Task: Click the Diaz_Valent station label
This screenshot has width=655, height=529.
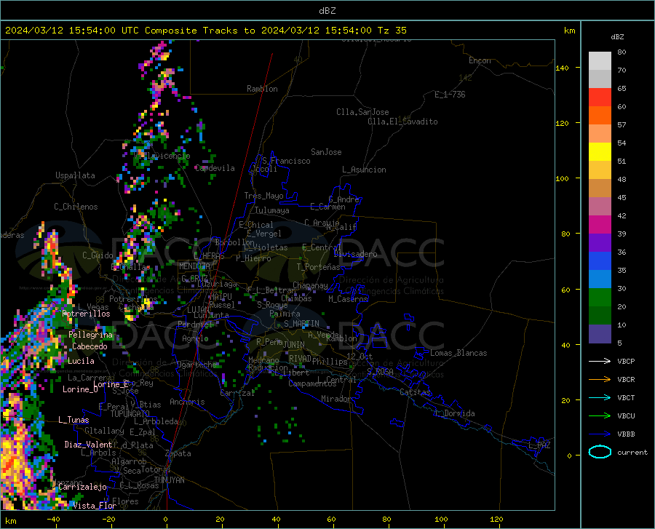Action: (x=88, y=445)
